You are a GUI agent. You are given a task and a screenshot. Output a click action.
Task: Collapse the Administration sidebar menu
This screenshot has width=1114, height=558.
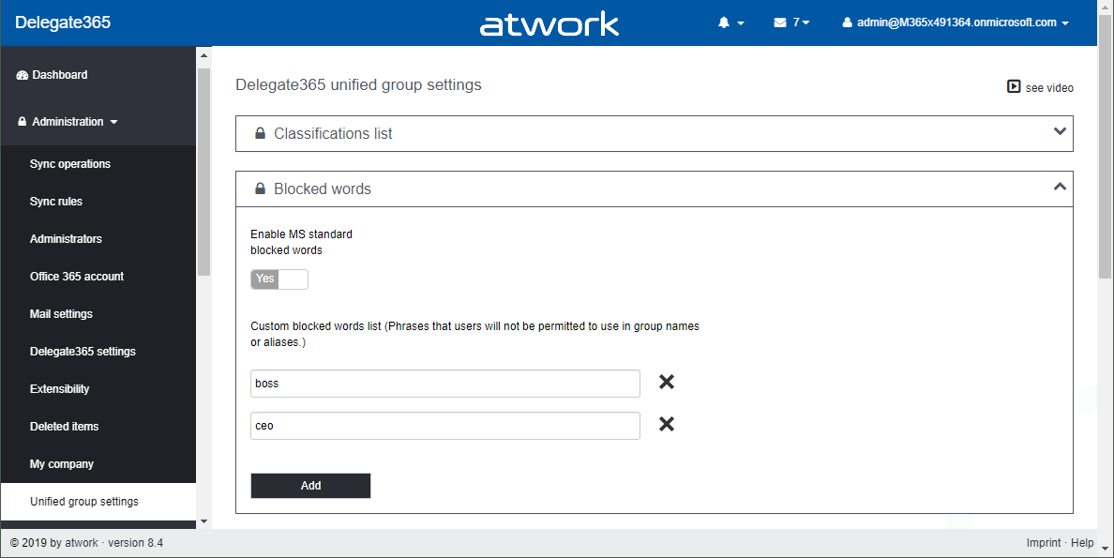(68, 122)
